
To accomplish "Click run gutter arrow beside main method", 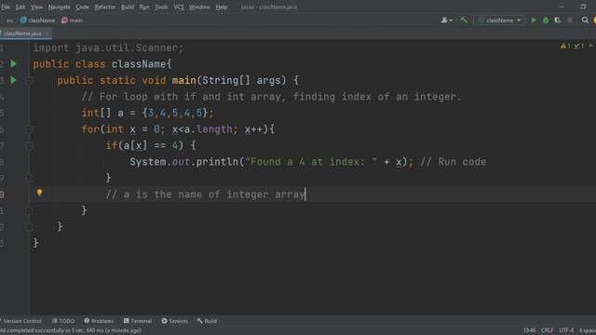I will [x=14, y=80].
